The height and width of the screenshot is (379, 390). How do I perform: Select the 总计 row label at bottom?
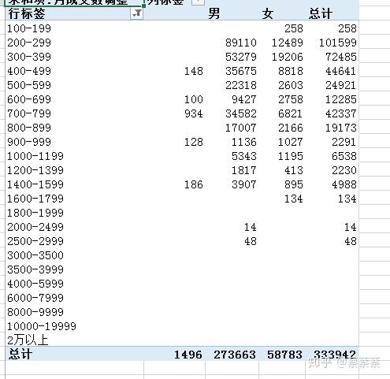20,354
